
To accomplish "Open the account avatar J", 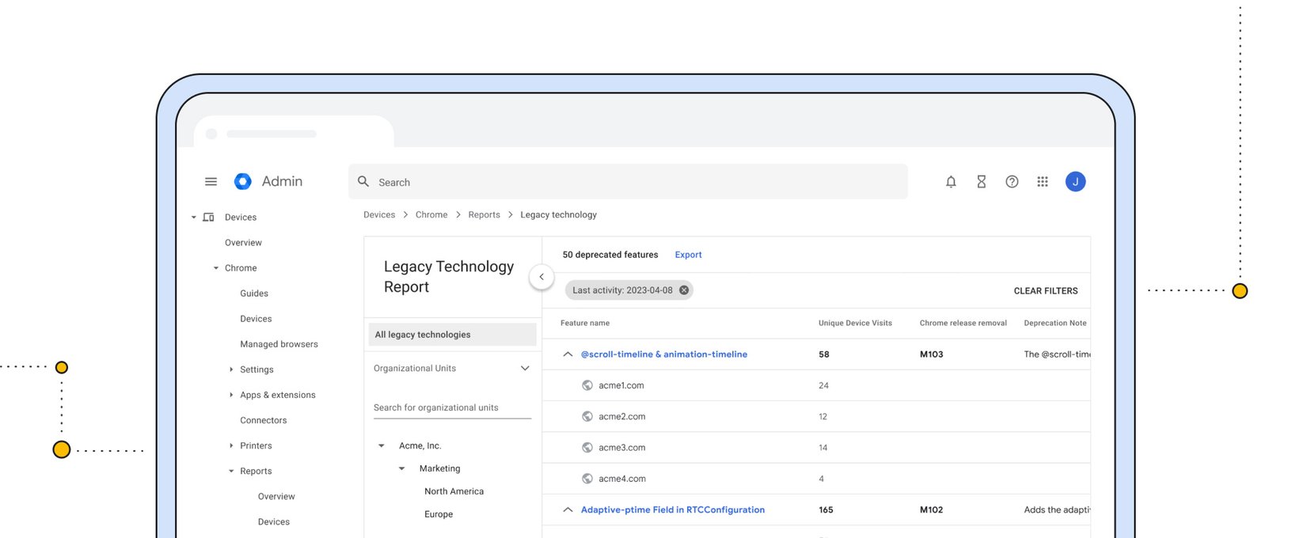I will (x=1075, y=182).
